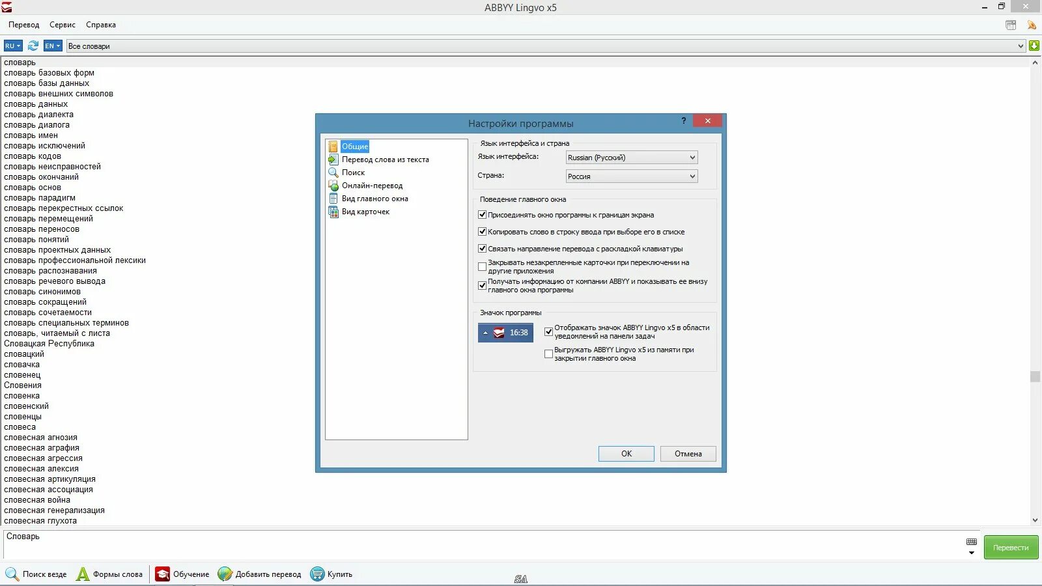
Task: Open the 'Сервис' menu
Action: pyautogui.click(x=63, y=25)
